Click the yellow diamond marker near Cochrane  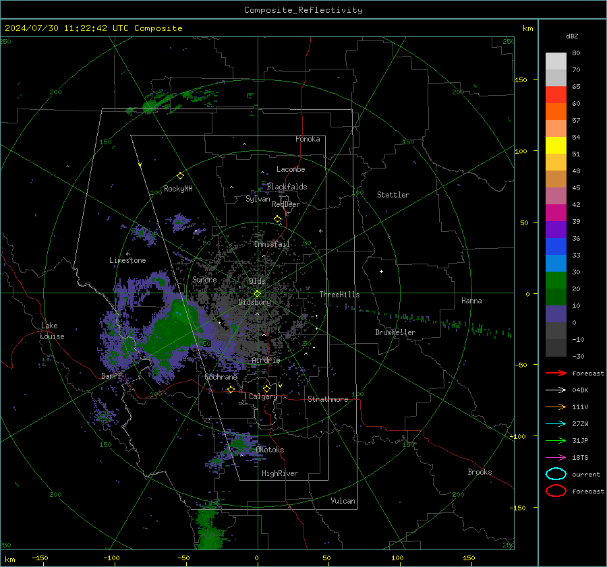click(231, 390)
